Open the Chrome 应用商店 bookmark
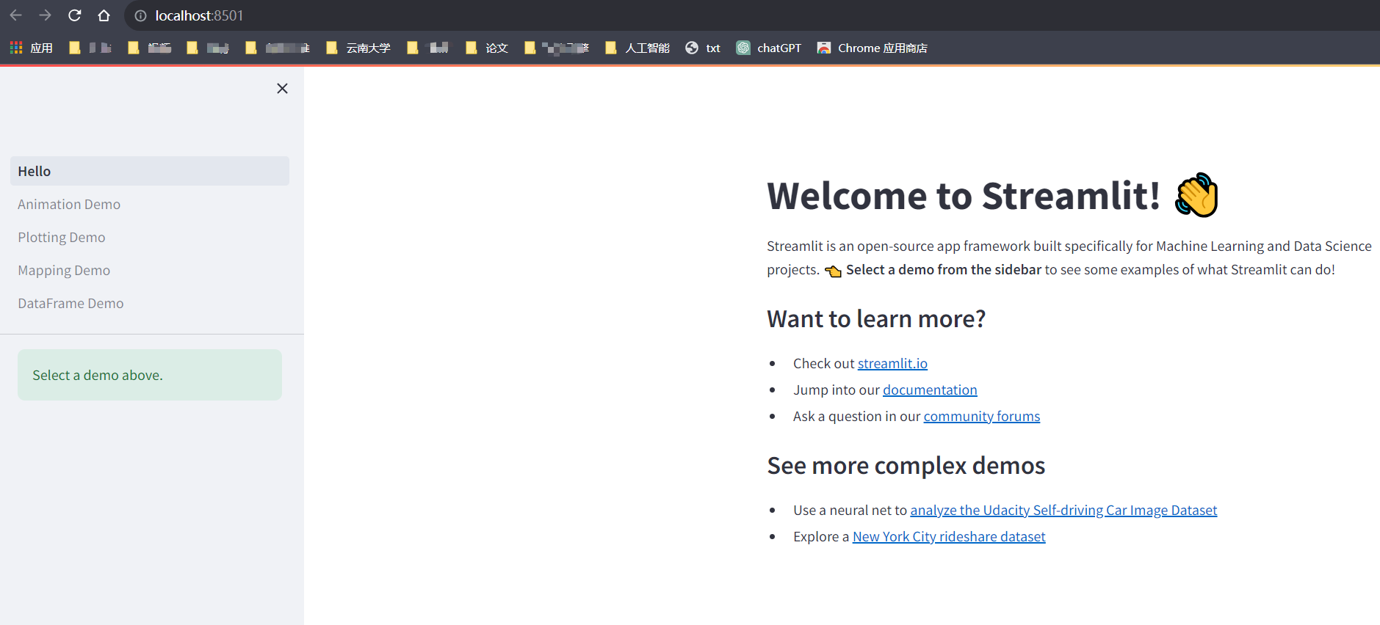Image resolution: width=1380 pixels, height=625 pixels. click(x=873, y=48)
